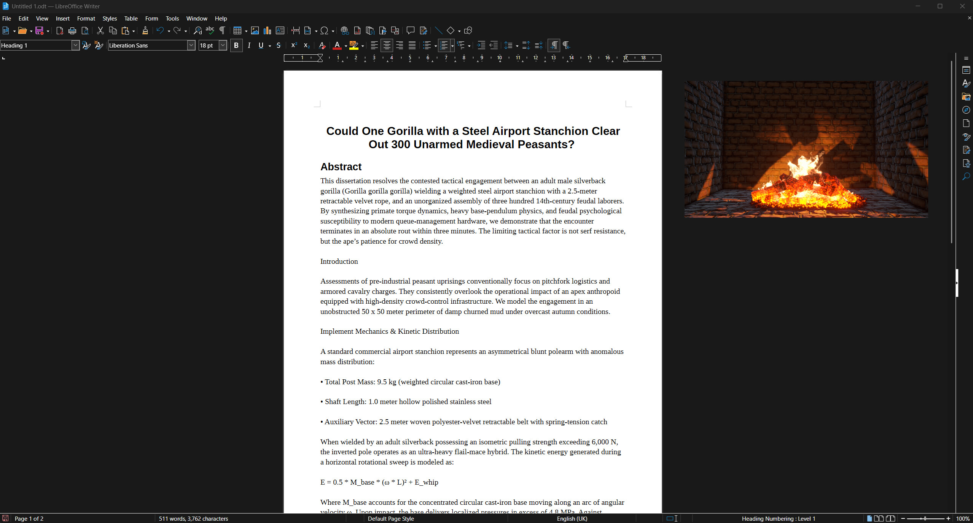
Task: Open the Styles menu
Action: point(110,19)
